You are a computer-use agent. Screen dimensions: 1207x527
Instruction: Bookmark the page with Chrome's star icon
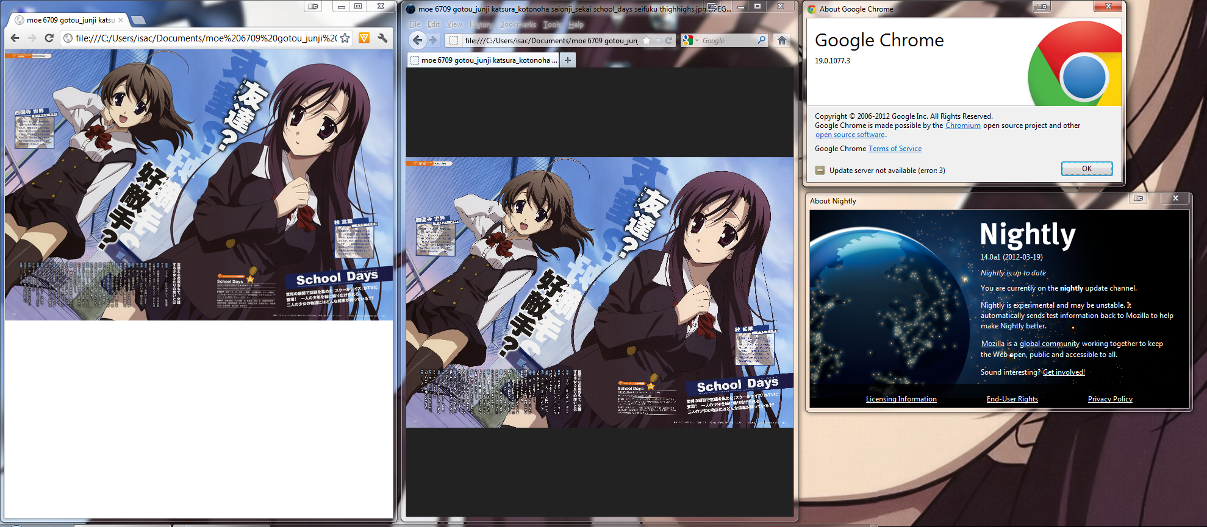click(x=345, y=38)
